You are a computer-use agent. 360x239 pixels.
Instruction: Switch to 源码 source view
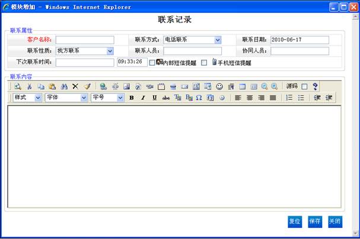click(x=292, y=86)
